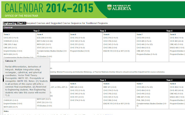Click the Year 2 header in Chemical chart
185x115 pixels.
point(36,31)
